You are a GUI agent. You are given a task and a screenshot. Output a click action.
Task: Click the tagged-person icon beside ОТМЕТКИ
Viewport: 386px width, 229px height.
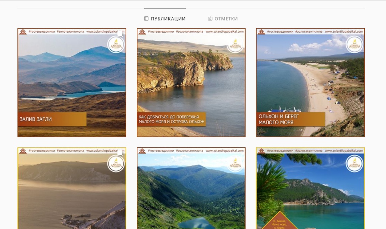pos(210,19)
